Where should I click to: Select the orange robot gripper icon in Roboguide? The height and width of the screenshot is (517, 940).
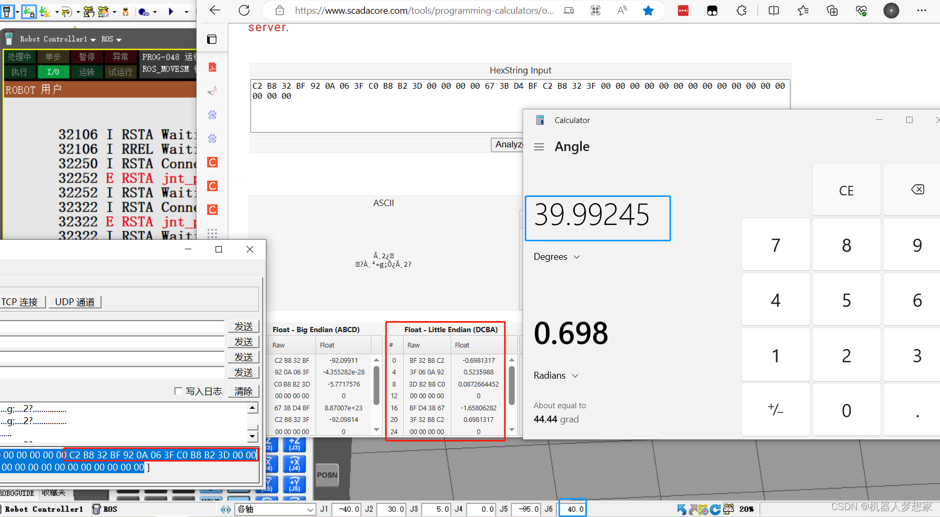pyautogui.click(x=126, y=11)
